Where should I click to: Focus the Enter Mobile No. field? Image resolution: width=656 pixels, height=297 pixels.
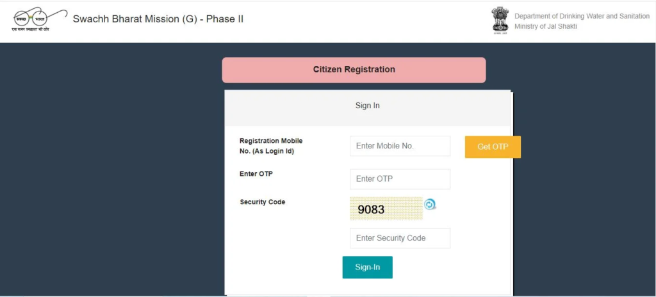tap(400, 146)
